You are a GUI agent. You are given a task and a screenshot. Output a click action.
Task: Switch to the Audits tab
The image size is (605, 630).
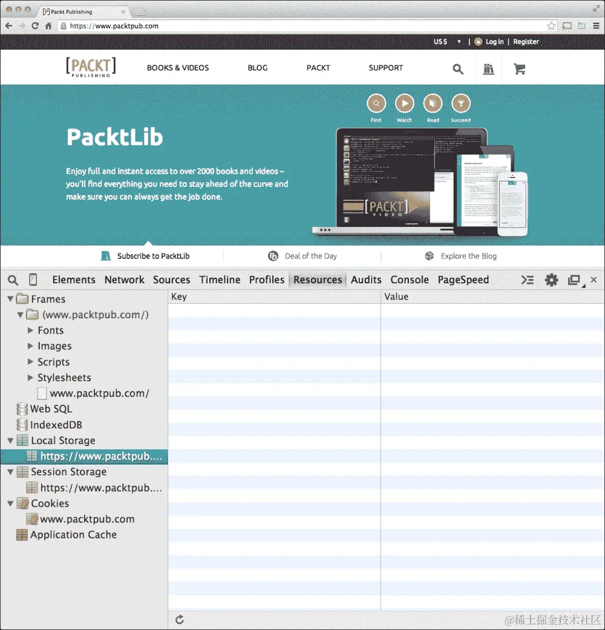pyautogui.click(x=366, y=280)
